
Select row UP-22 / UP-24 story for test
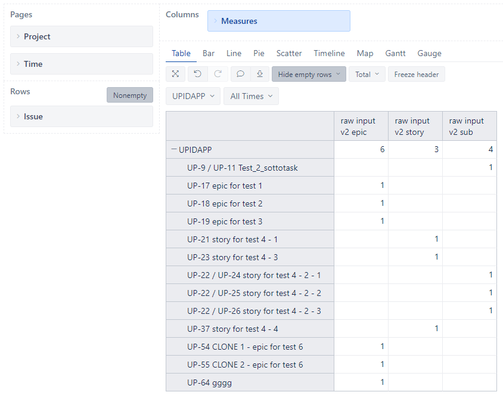point(250,275)
